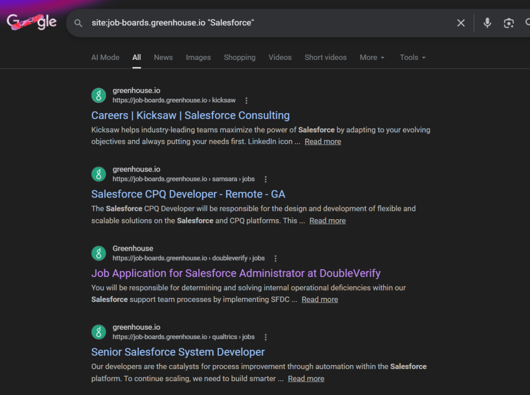Open three-dot menu for Qualtrics result
The width and height of the screenshot is (530, 395).
point(266,337)
